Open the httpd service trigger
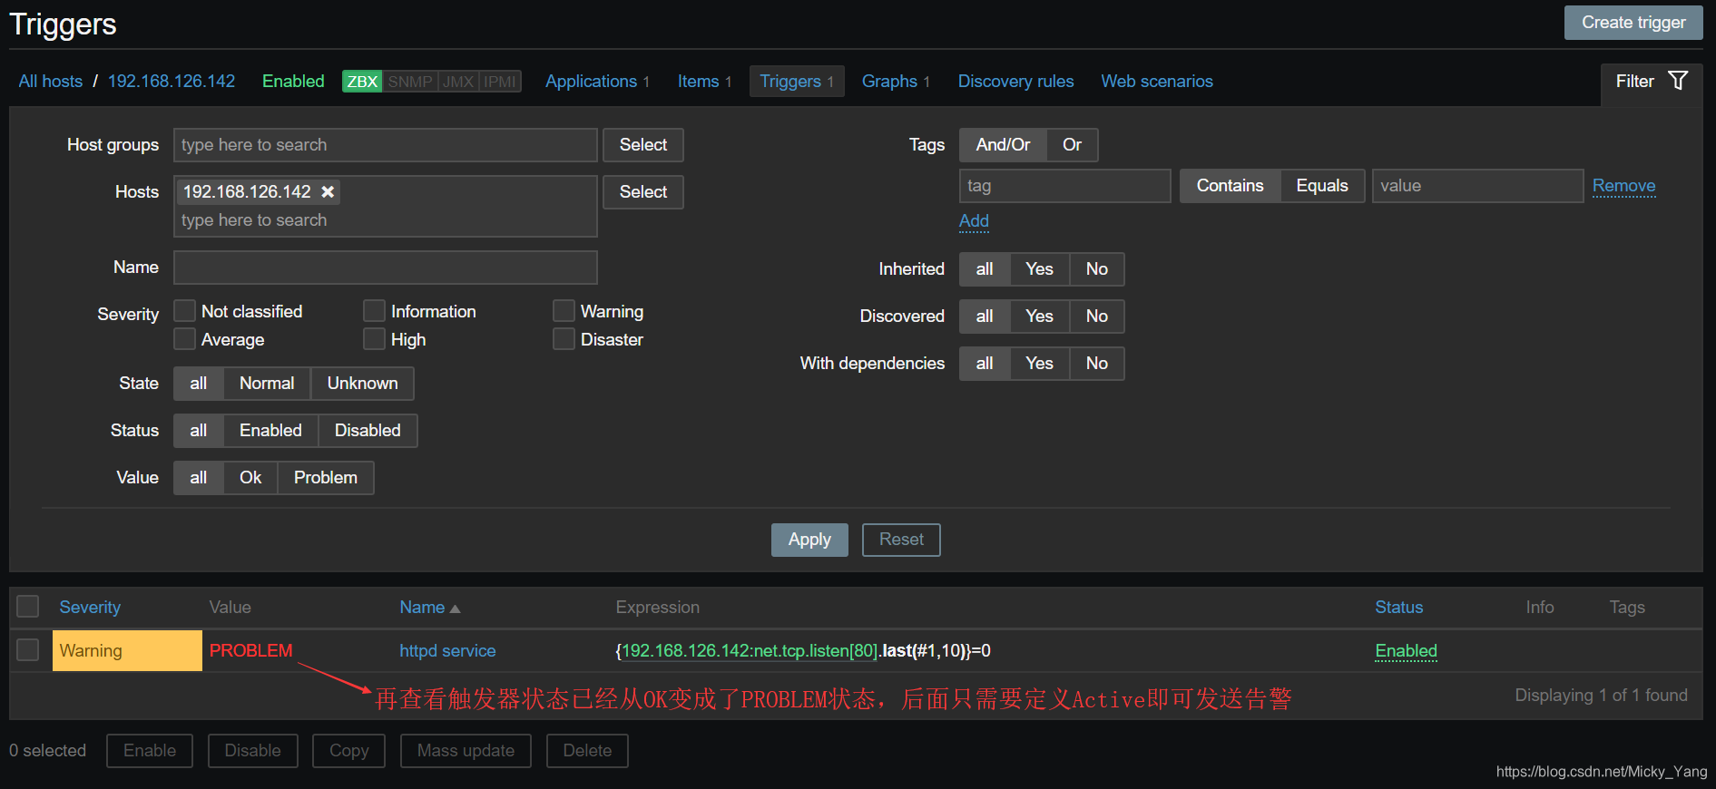 point(447,650)
